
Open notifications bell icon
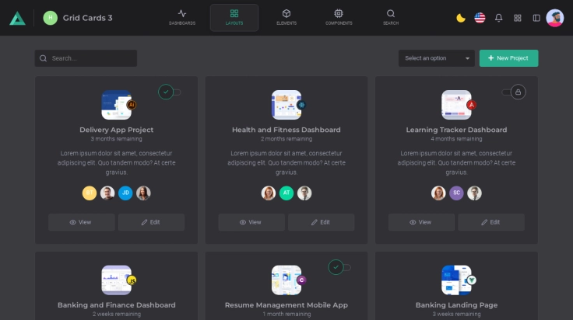pos(499,18)
